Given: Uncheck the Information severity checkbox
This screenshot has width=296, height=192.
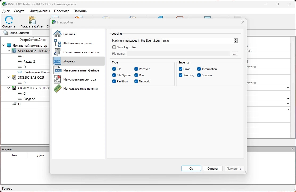Looking at the screenshot, I should 199,69.
